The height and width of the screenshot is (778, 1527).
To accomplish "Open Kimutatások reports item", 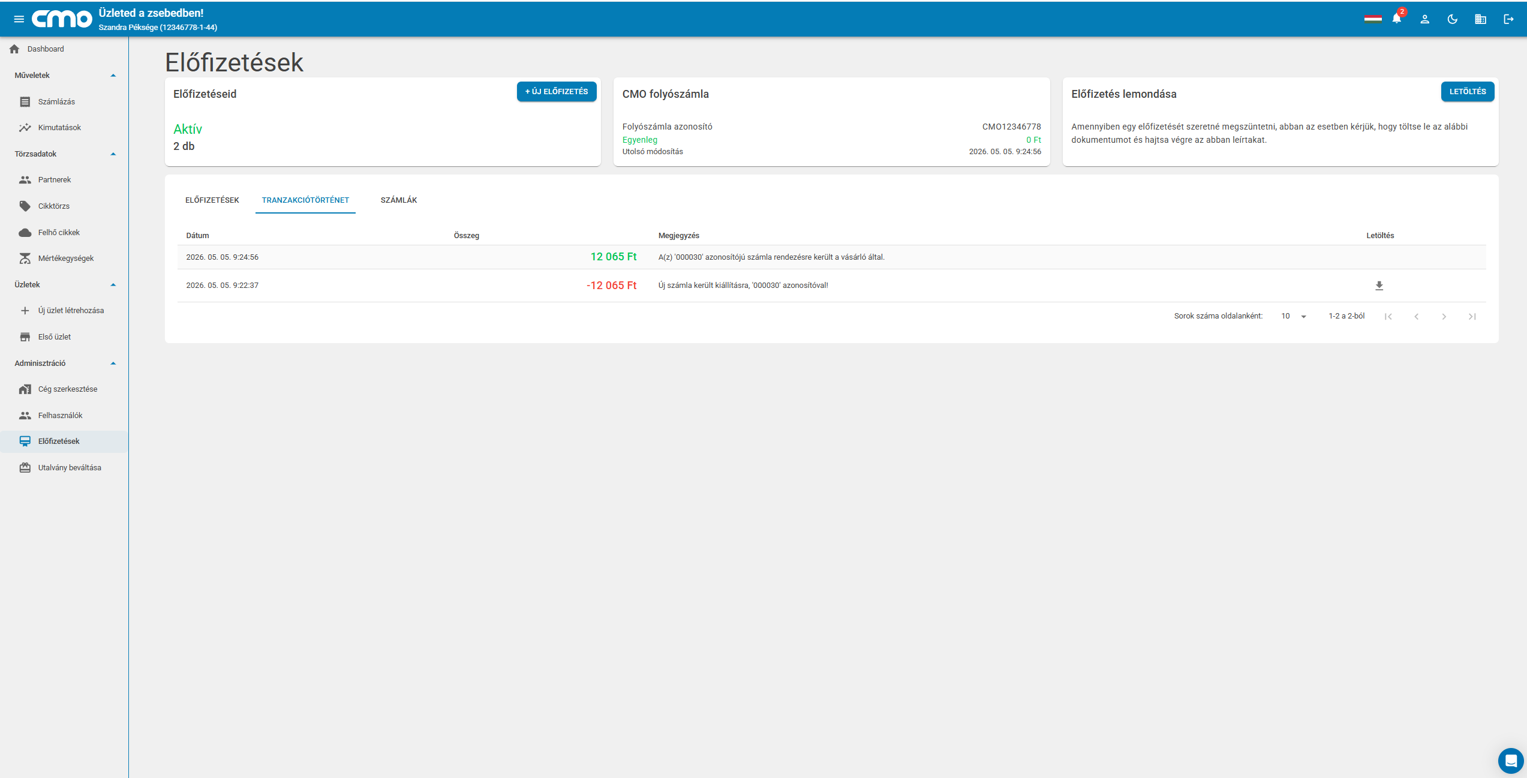I will [x=64, y=128].
